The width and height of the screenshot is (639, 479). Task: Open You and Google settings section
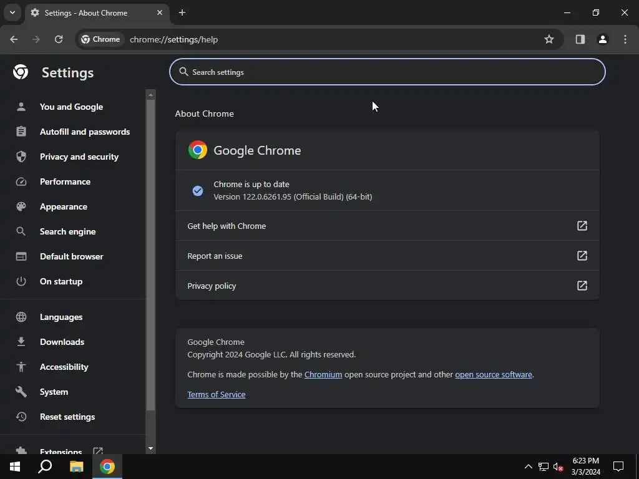[x=72, y=107]
